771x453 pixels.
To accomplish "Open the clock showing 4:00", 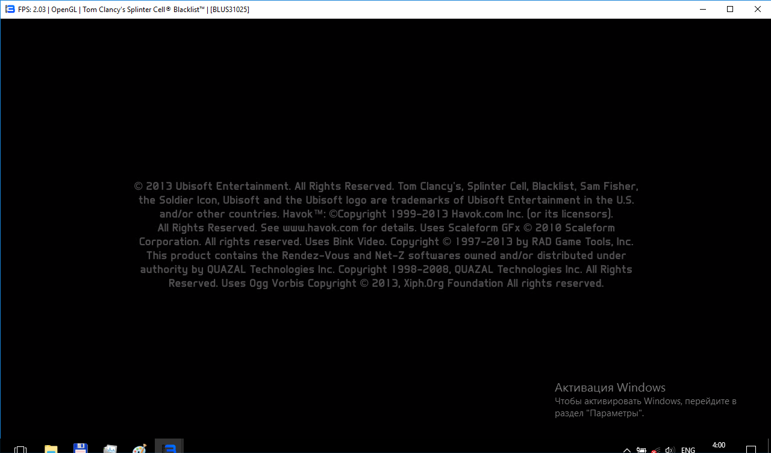I will (x=719, y=445).
